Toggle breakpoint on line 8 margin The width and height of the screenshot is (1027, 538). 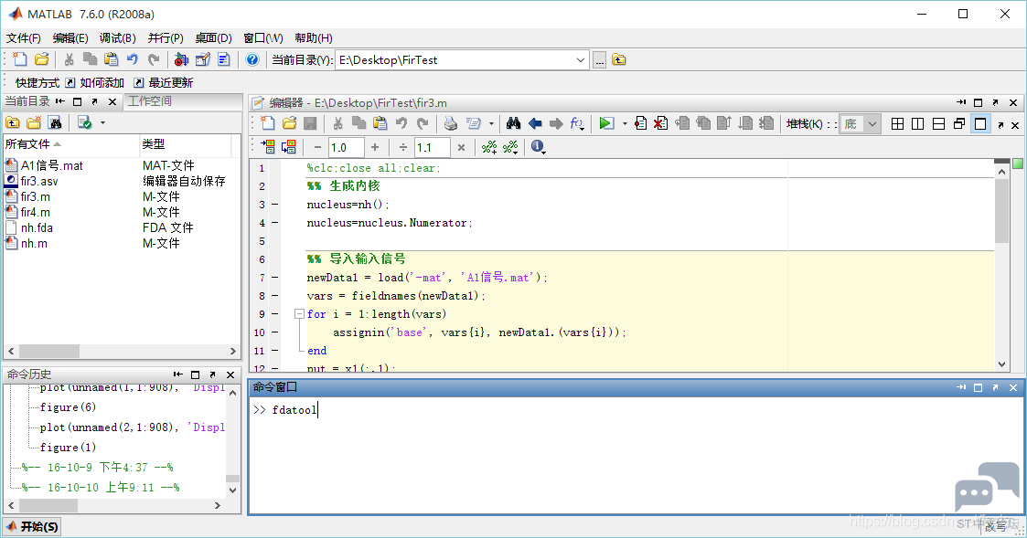point(275,296)
